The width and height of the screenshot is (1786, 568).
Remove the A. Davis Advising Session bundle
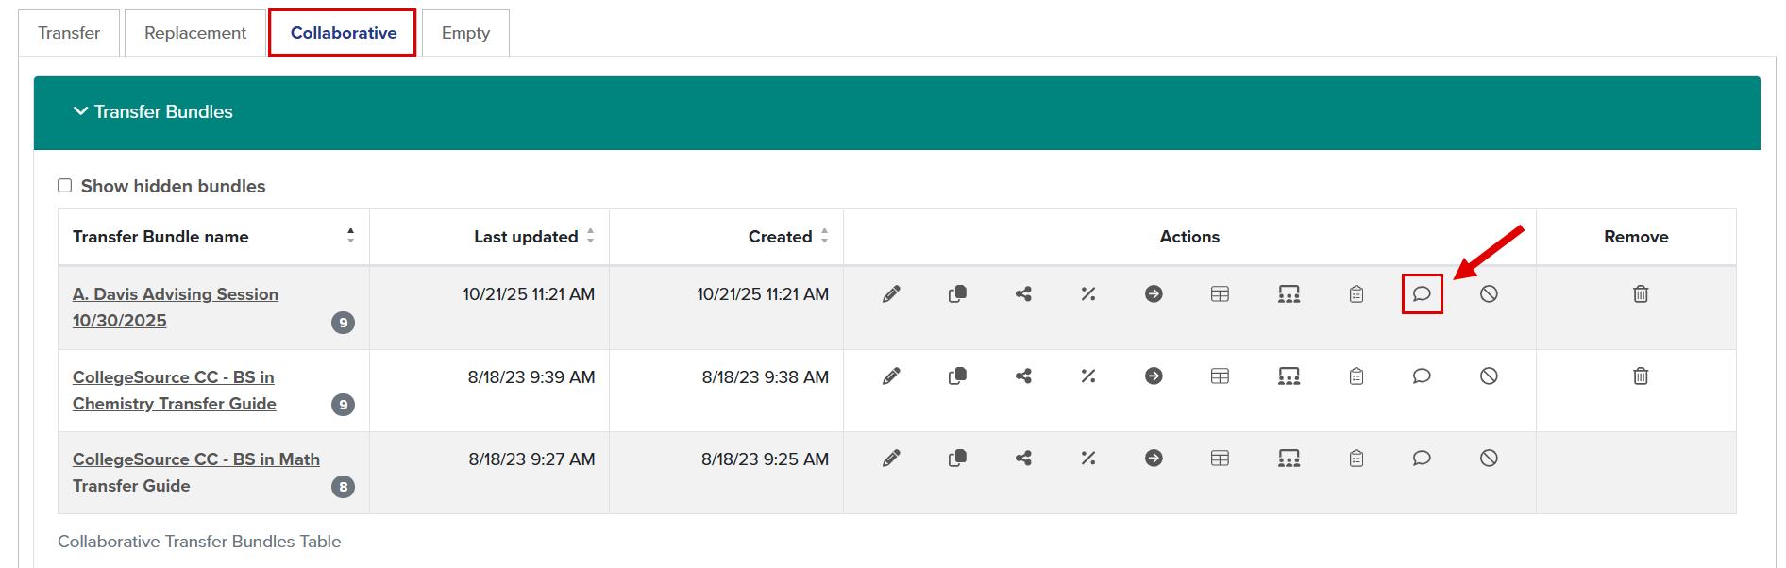(x=1640, y=293)
